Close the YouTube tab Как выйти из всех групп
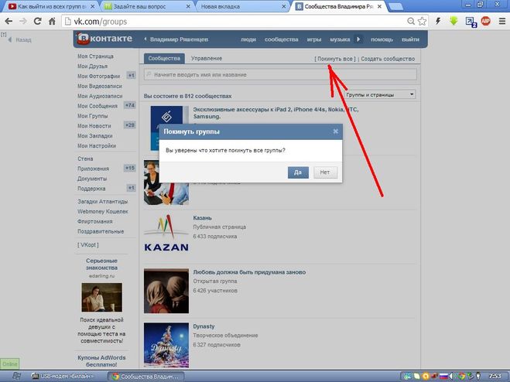 [92, 6]
